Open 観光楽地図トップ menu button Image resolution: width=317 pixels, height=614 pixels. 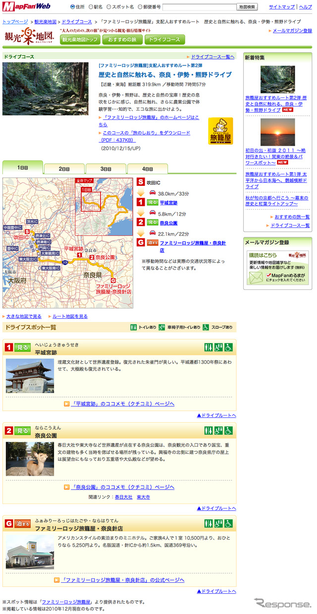(x=80, y=40)
